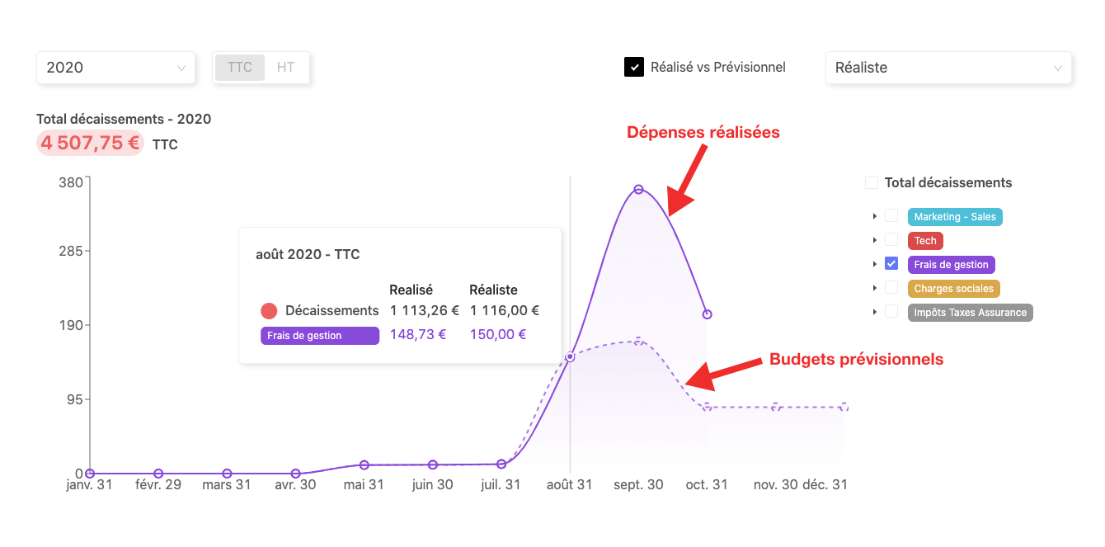Click the highlighted total 4 507,75 €
Image resolution: width=1105 pixels, height=547 pixels.
tap(89, 143)
